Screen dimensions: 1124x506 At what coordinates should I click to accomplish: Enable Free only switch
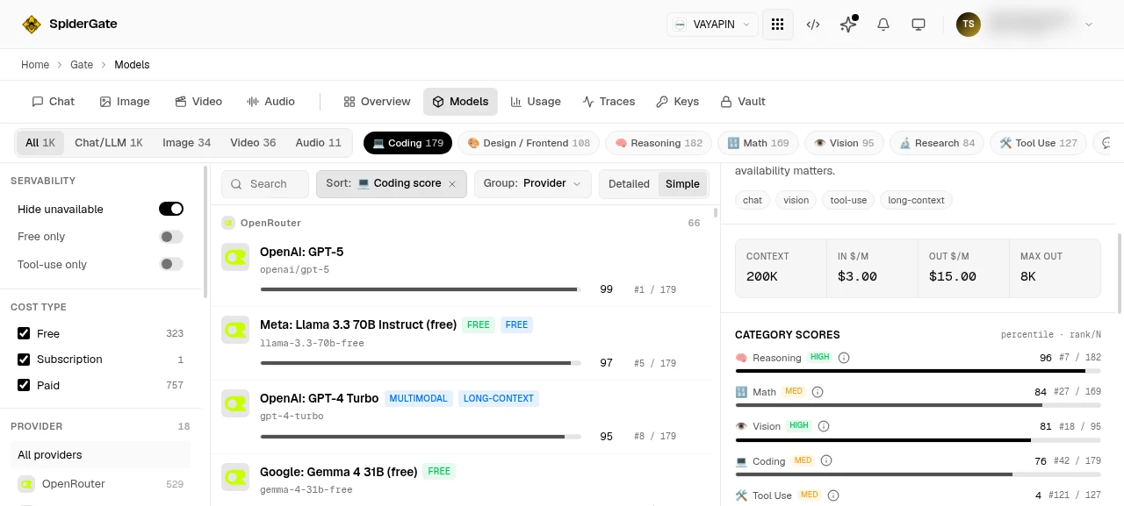point(171,237)
